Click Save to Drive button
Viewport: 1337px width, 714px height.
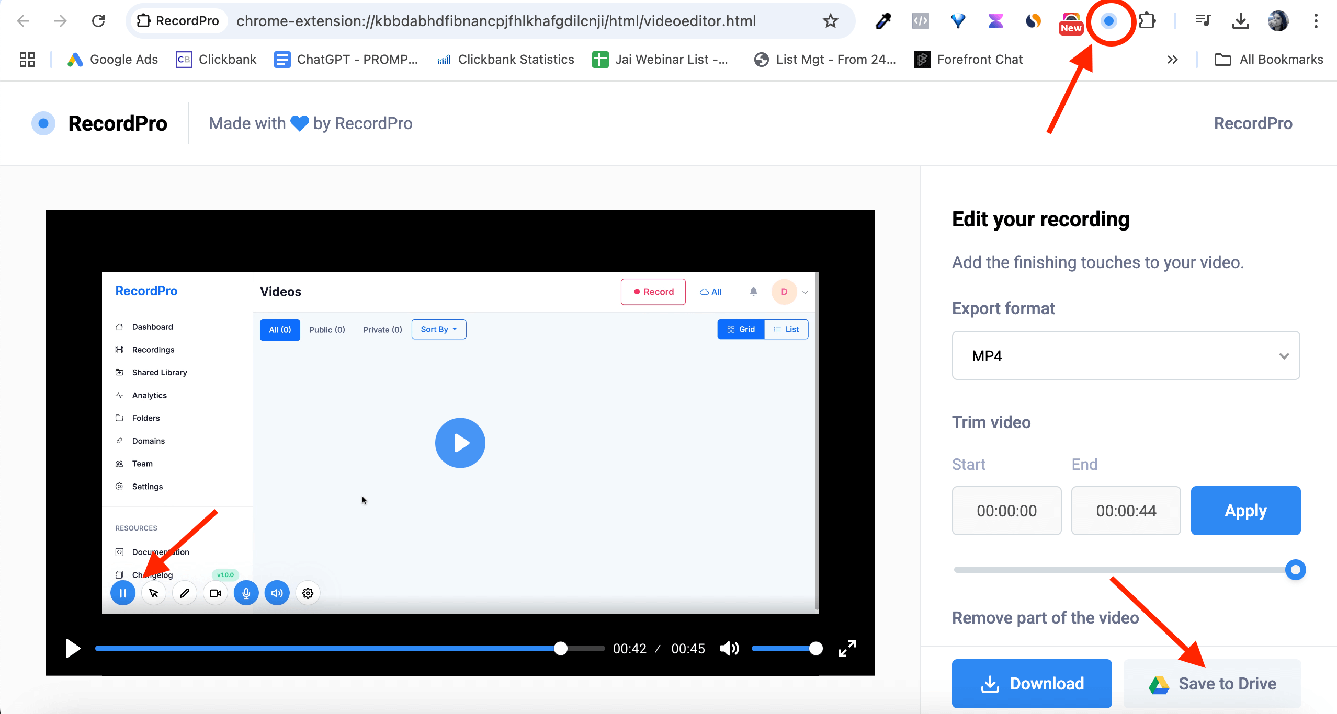[1212, 683]
